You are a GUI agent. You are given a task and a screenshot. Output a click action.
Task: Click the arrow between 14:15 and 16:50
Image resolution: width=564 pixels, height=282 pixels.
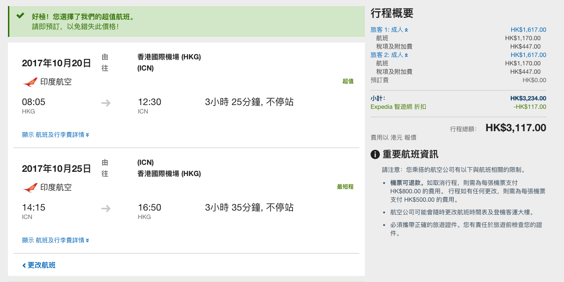pos(106,208)
